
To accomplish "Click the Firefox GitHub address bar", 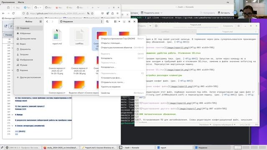I will pos(57,13).
